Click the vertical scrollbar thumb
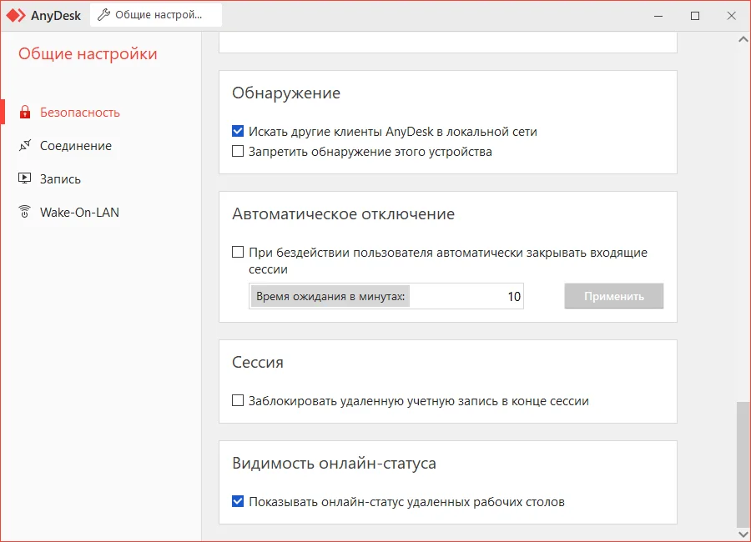Screen dimensions: 751x542 [x=743, y=463]
